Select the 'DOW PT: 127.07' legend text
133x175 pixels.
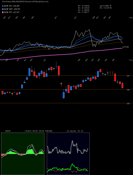pos(12,12)
